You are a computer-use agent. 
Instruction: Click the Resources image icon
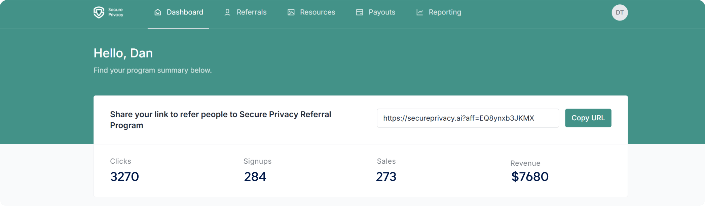coord(291,12)
